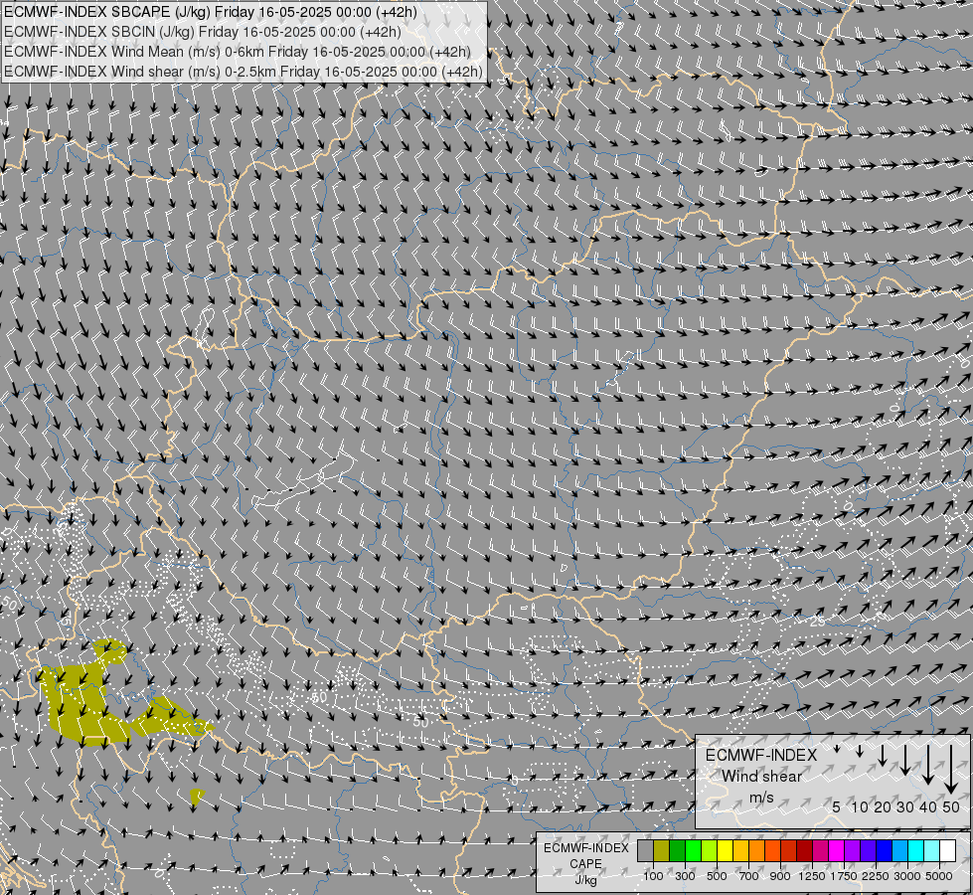Select the pure blue CAPE swatch at 2250
The image size is (973, 895).
(x=885, y=851)
